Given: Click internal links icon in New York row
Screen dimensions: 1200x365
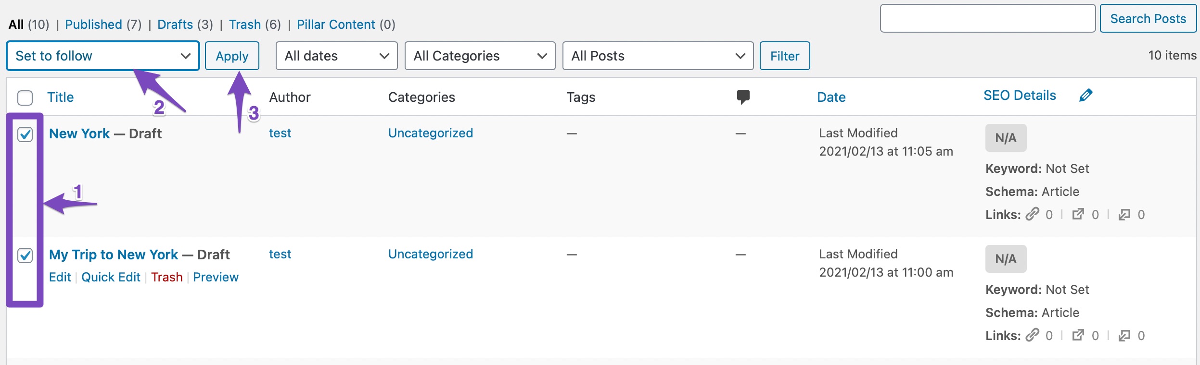Looking at the screenshot, I should [x=1032, y=214].
